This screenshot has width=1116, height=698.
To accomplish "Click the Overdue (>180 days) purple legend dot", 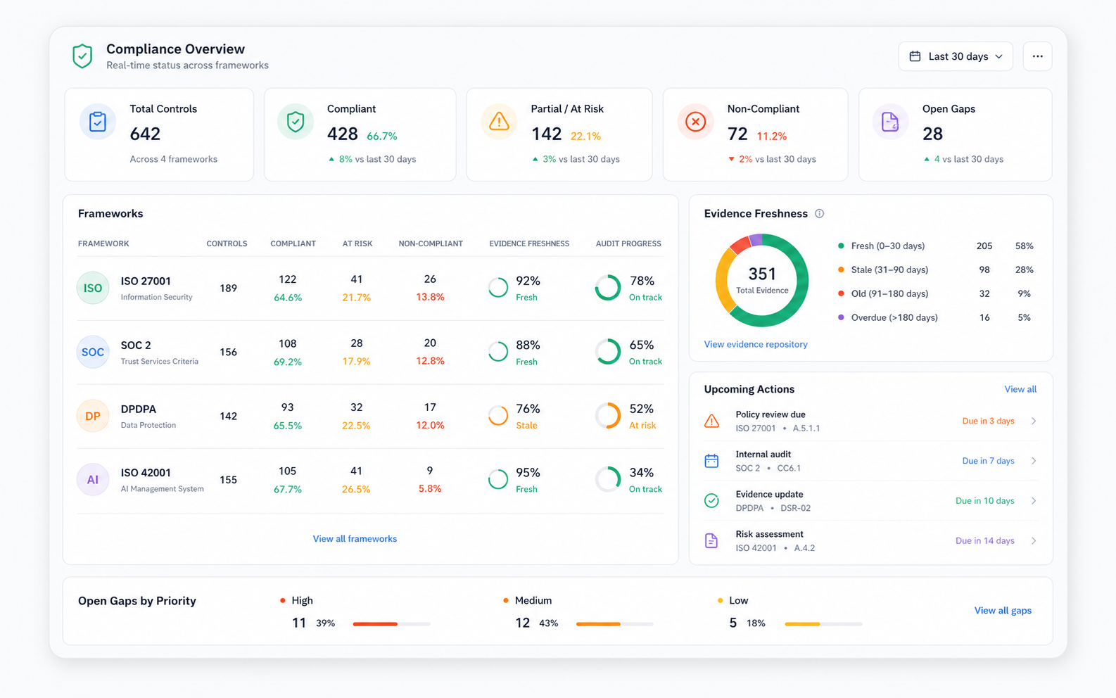I will [x=841, y=317].
